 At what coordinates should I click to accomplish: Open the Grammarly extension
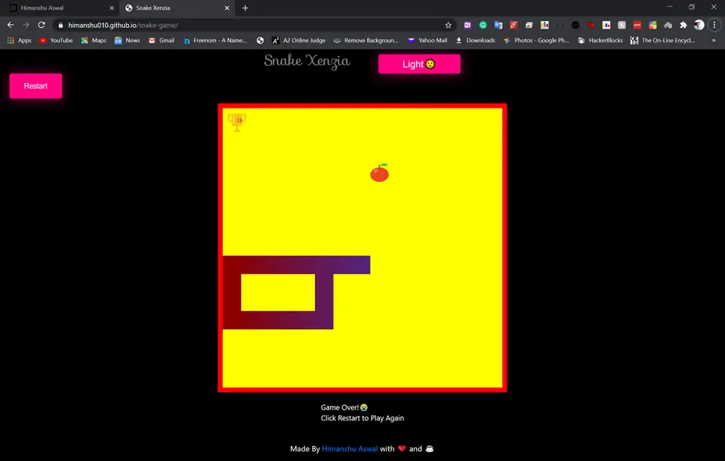click(483, 25)
